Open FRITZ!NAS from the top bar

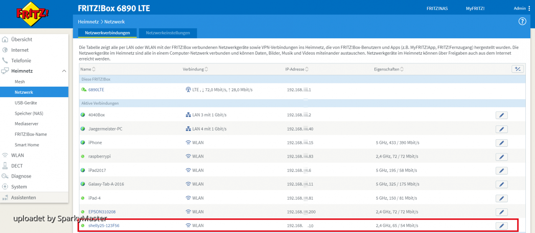point(437,8)
